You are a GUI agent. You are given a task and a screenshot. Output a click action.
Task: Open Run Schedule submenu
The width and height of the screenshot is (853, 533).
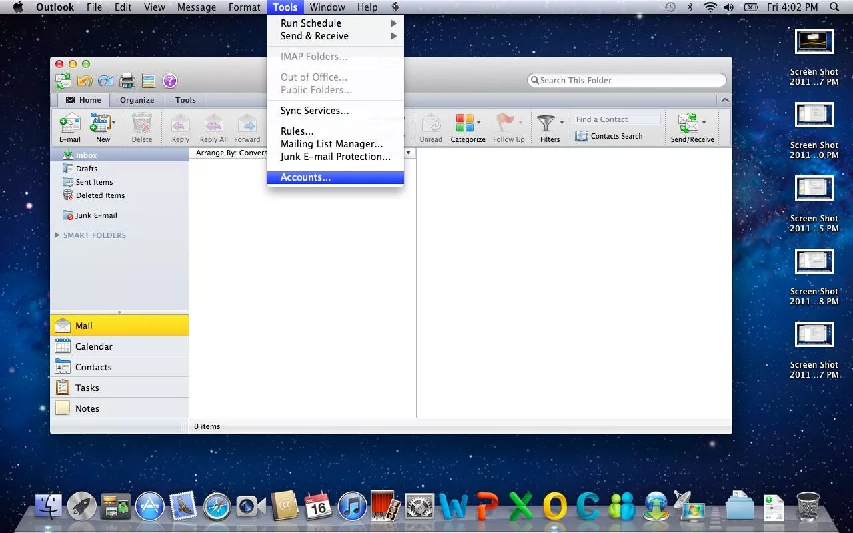click(x=335, y=23)
